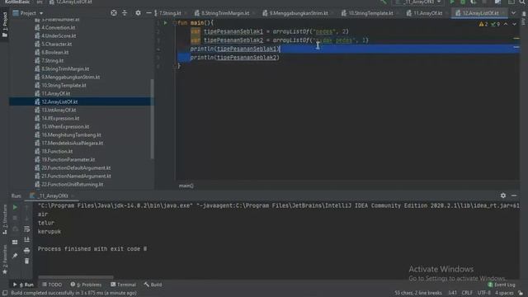Go to the previous highlighted problem arrow

click(x=506, y=24)
